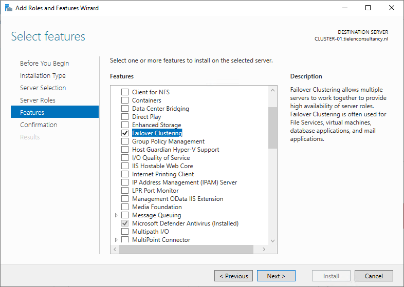This screenshot has height=287, width=404.
Task: Maximize the wizard window
Action: (x=368, y=8)
